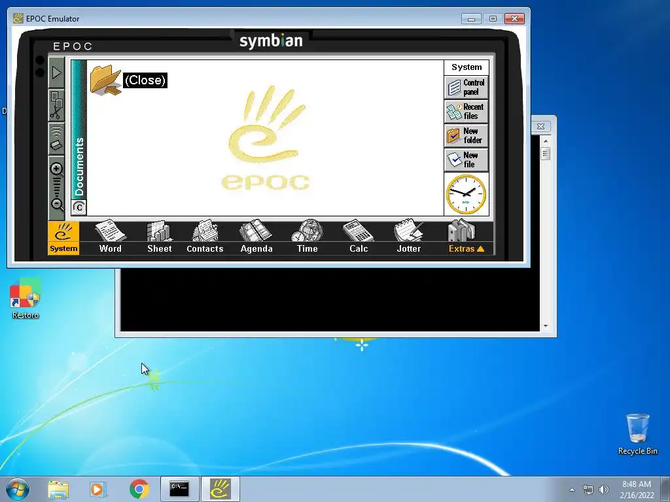
Task: Open the network tray icon
Action: [588, 490]
